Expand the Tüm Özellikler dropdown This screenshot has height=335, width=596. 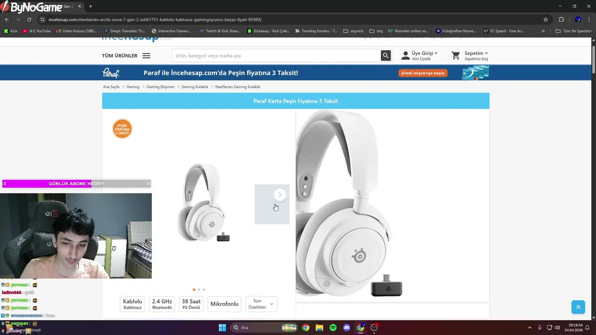pyautogui.click(x=261, y=304)
